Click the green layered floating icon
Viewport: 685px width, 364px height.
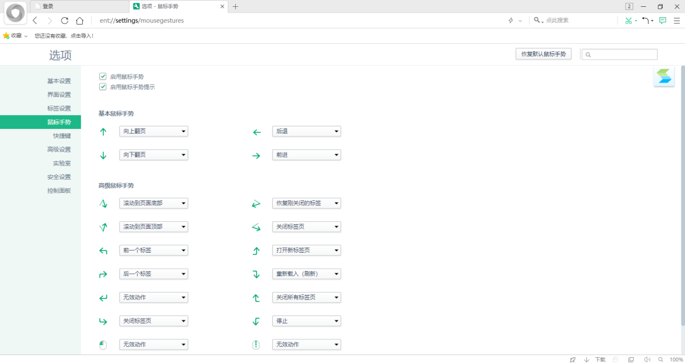(x=664, y=76)
